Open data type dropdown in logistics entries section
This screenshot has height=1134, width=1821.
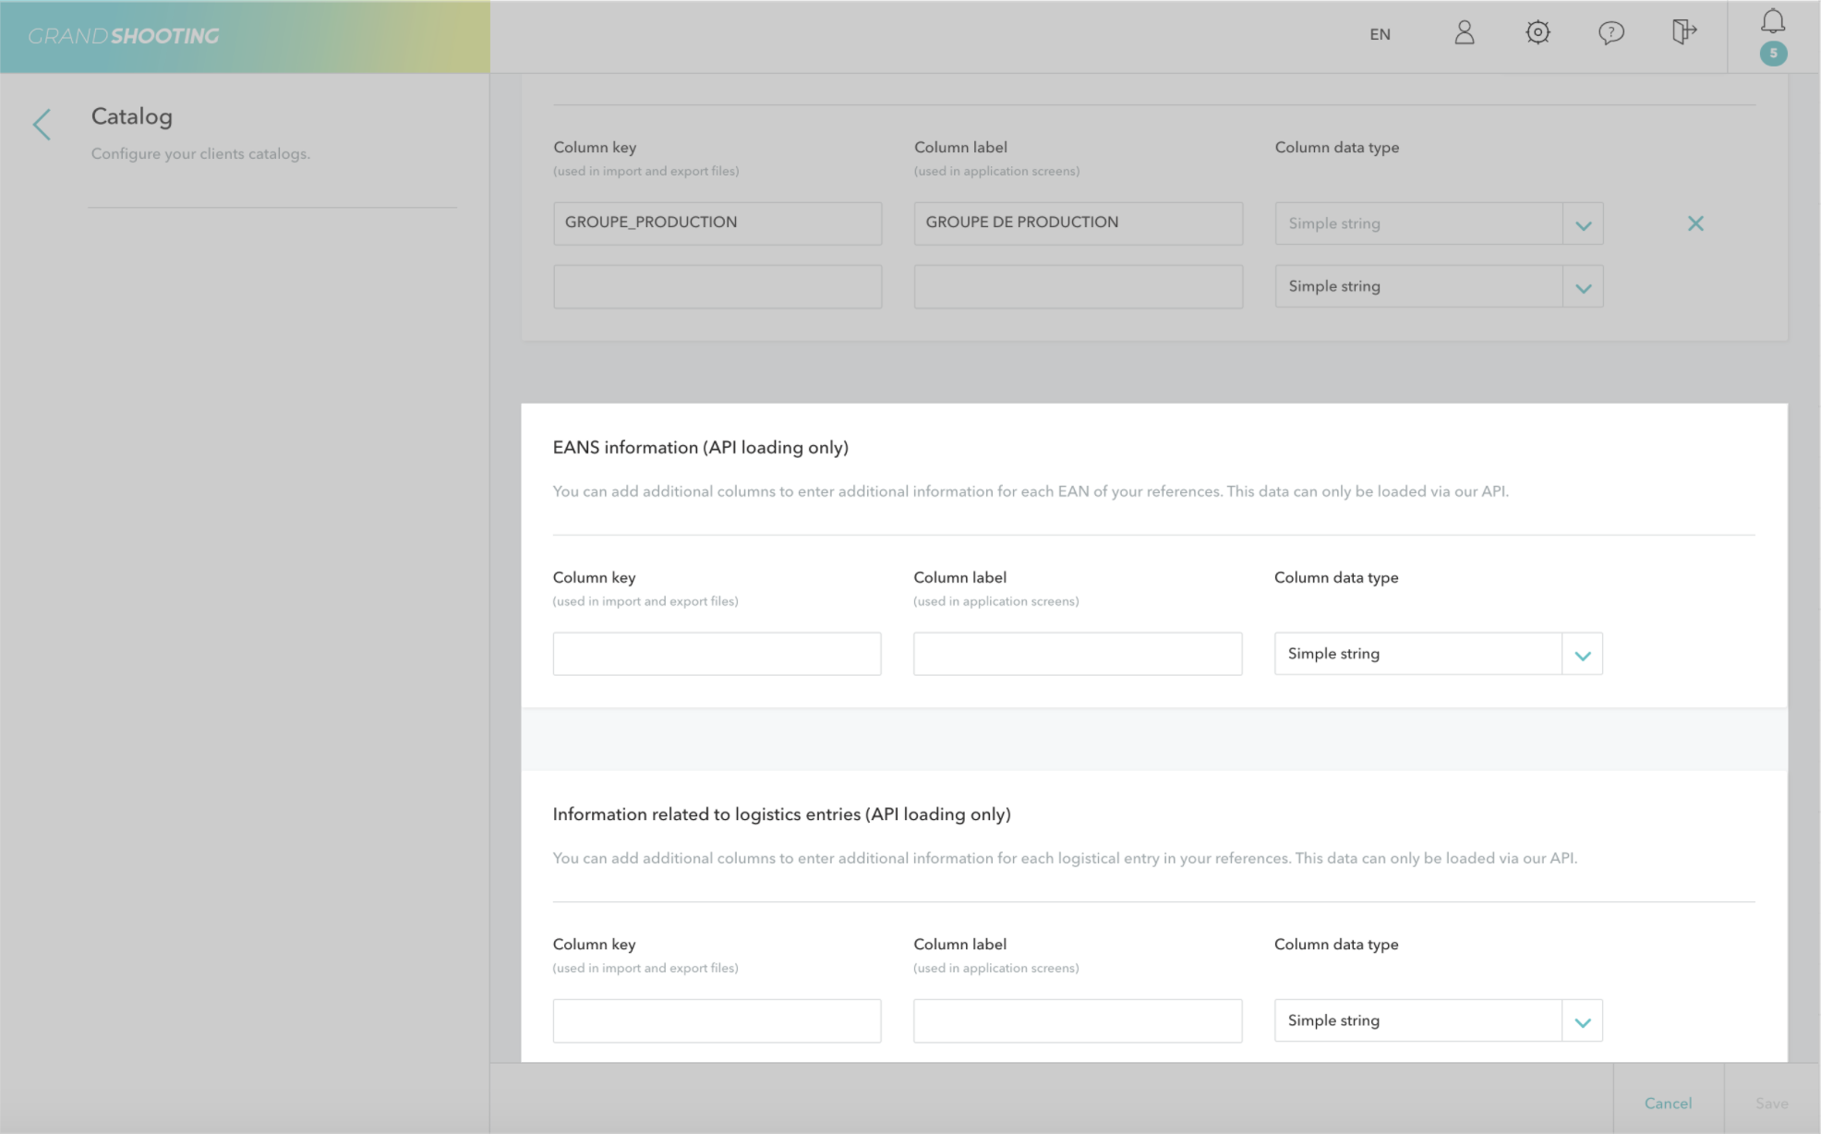(x=1582, y=1021)
